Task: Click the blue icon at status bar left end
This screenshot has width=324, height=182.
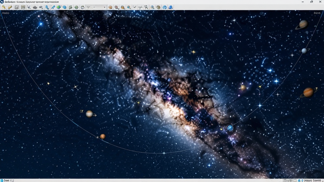Action: pyautogui.click(x=2, y=180)
